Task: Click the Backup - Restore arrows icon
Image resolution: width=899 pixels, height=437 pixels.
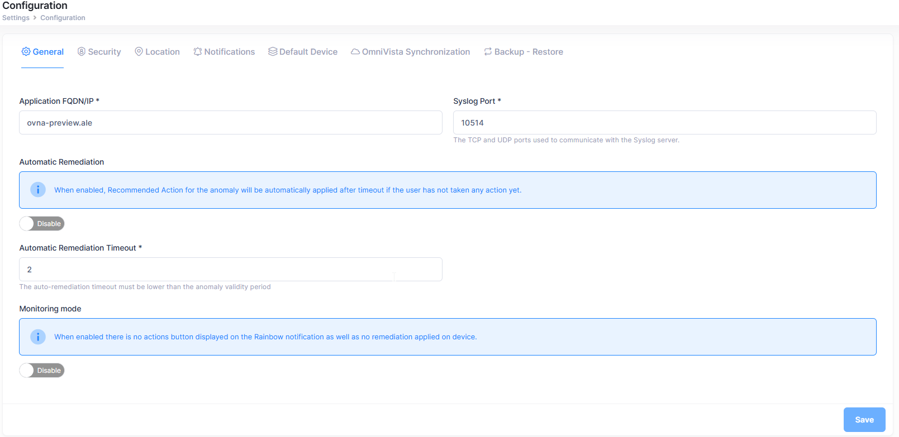Action: pos(488,51)
